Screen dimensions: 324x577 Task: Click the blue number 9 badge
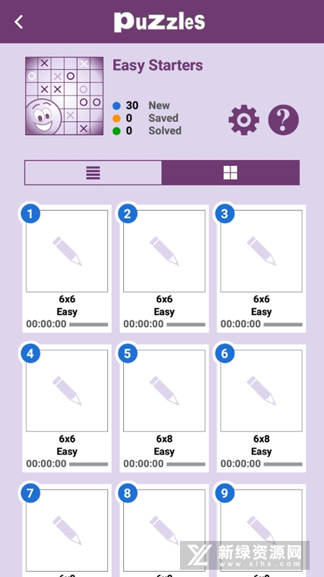(225, 493)
